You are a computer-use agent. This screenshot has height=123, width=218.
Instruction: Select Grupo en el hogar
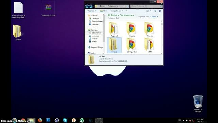[x=96, y=47]
